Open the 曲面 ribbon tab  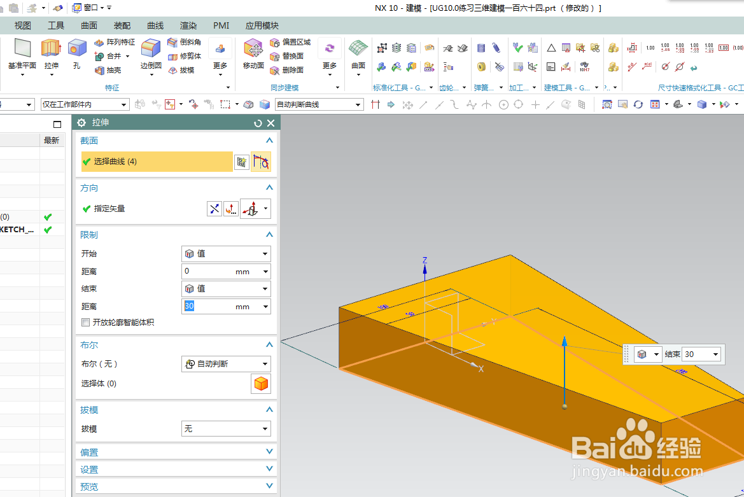point(89,25)
